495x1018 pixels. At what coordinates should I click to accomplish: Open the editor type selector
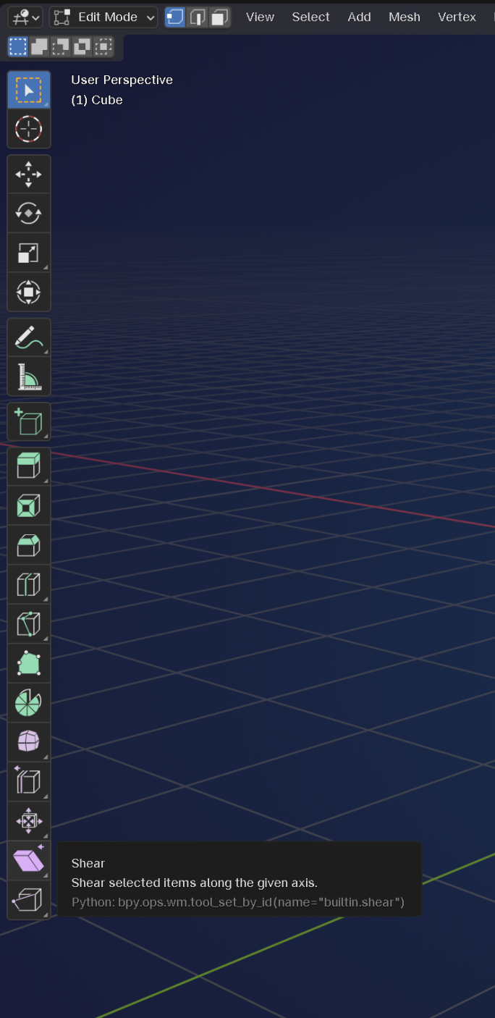click(x=25, y=17)
